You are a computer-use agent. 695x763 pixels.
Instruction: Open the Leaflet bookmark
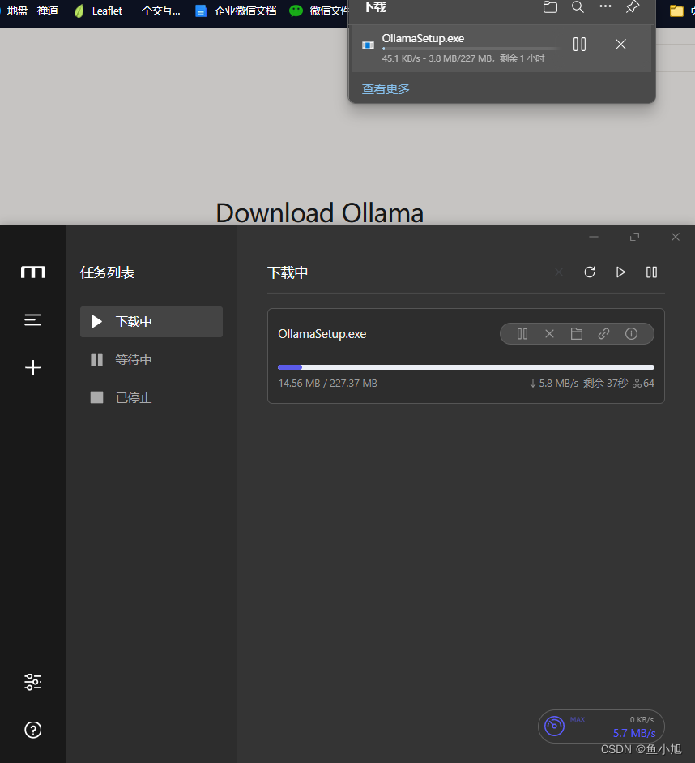click(x=127, y=11)
